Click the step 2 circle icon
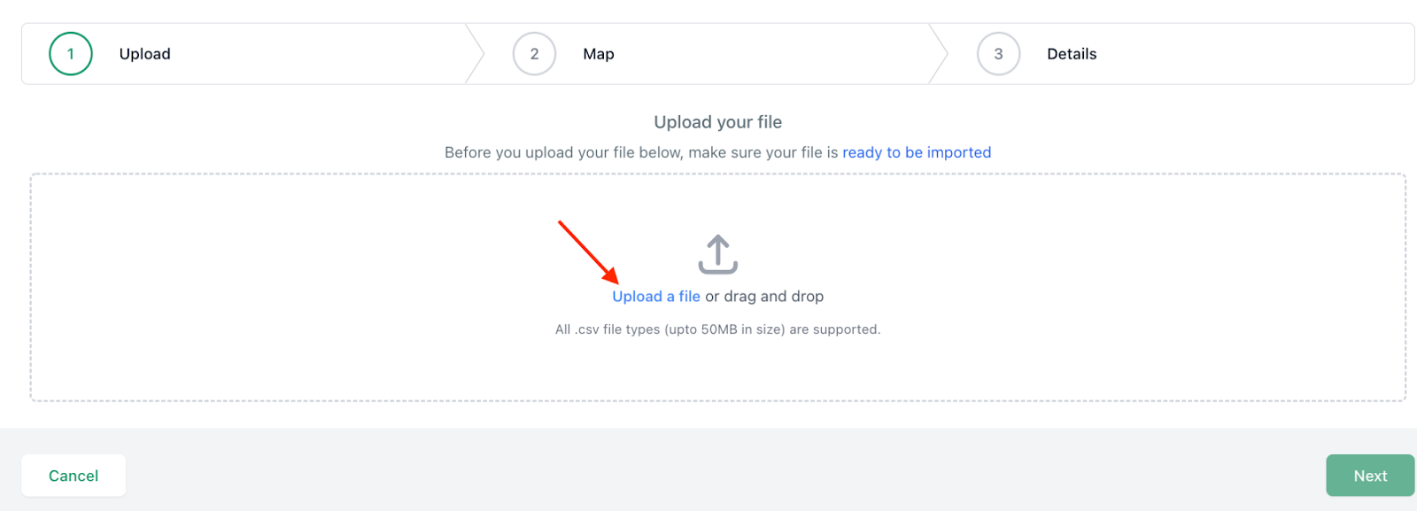This screenshot has width=1417, height=511. [534, 54]
